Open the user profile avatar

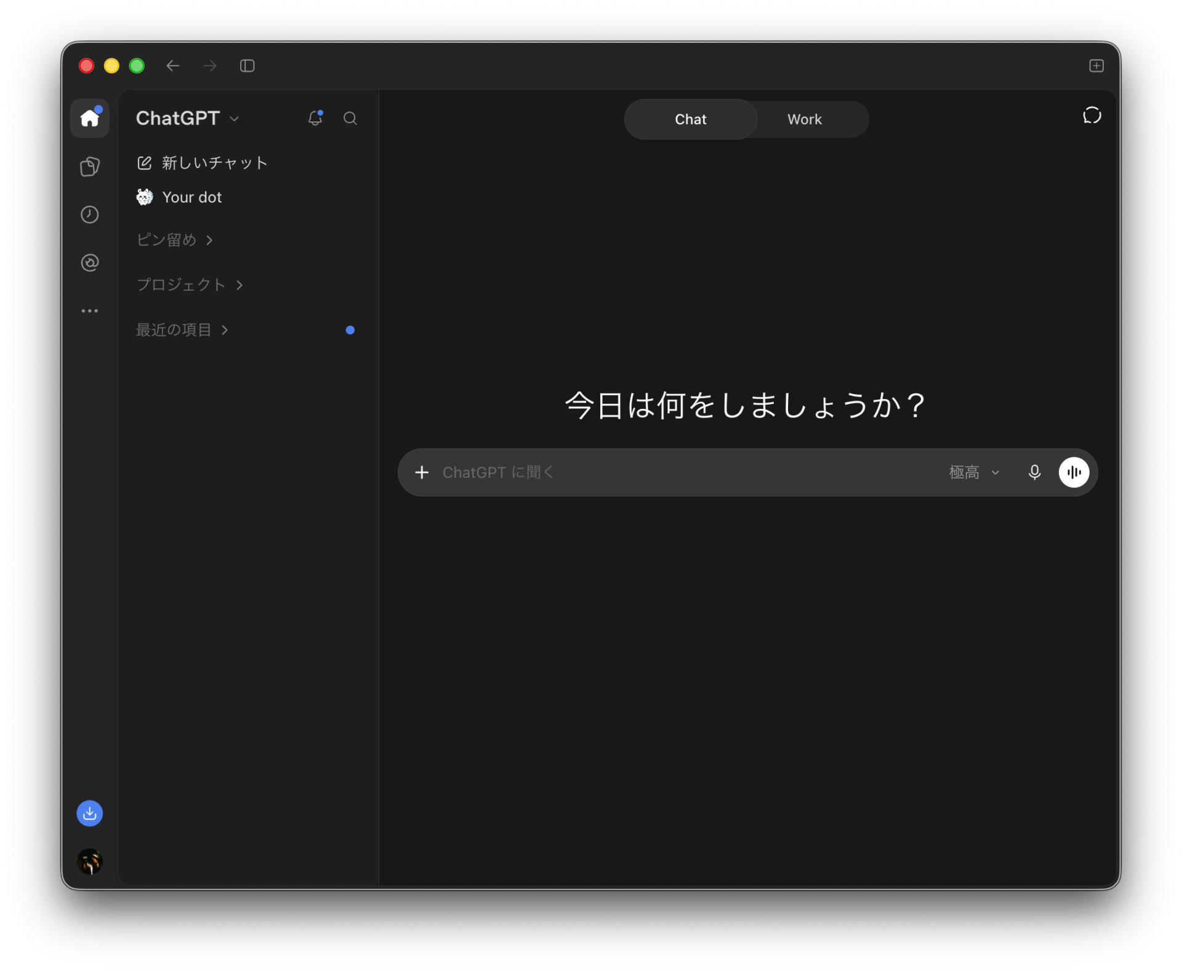coord(90,861)
